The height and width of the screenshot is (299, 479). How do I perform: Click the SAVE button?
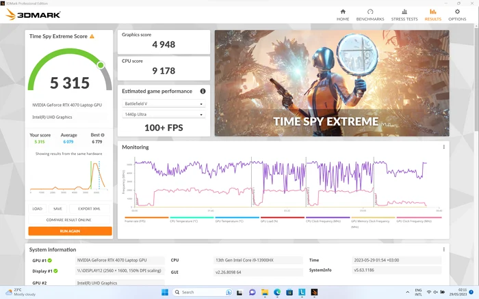pos(57,209)
